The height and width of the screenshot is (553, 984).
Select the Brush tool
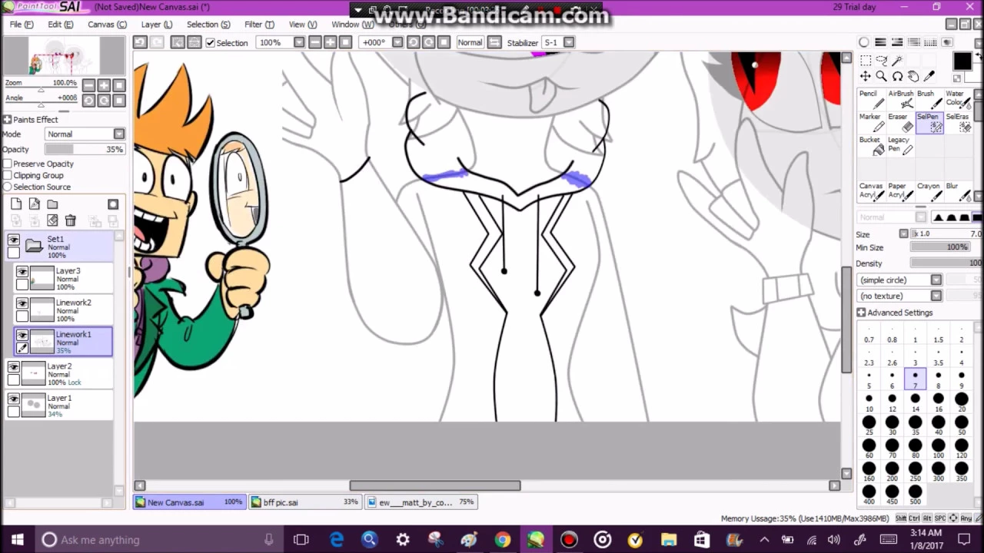tap(929, 99)
